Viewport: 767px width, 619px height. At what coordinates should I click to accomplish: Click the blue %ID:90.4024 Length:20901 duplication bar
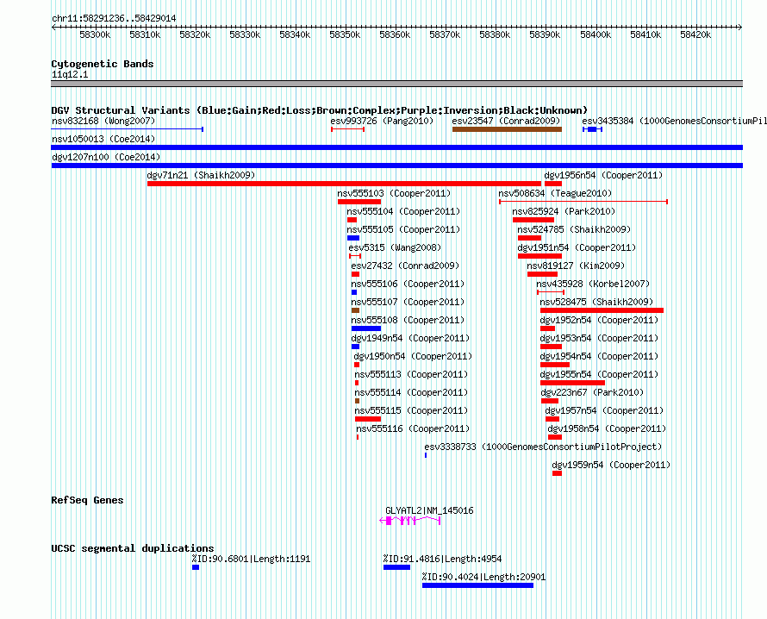pos(477,585)
